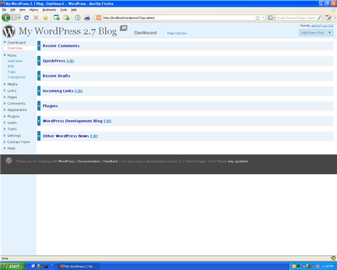337x270 pixels.
Task: Expand the QuickPress box toggle
Action: tap(39, 61)
